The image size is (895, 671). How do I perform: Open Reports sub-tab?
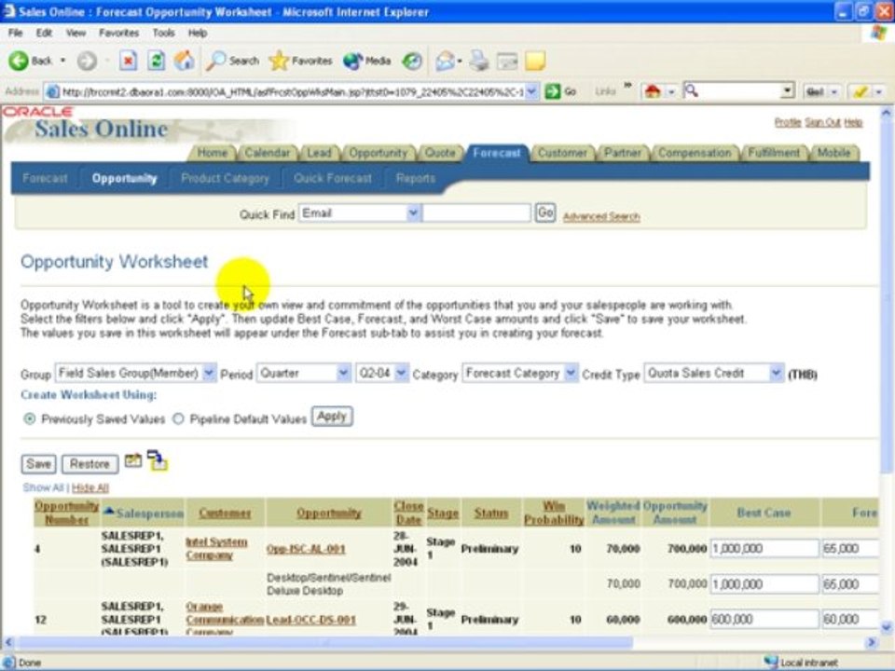coord(416,178)
